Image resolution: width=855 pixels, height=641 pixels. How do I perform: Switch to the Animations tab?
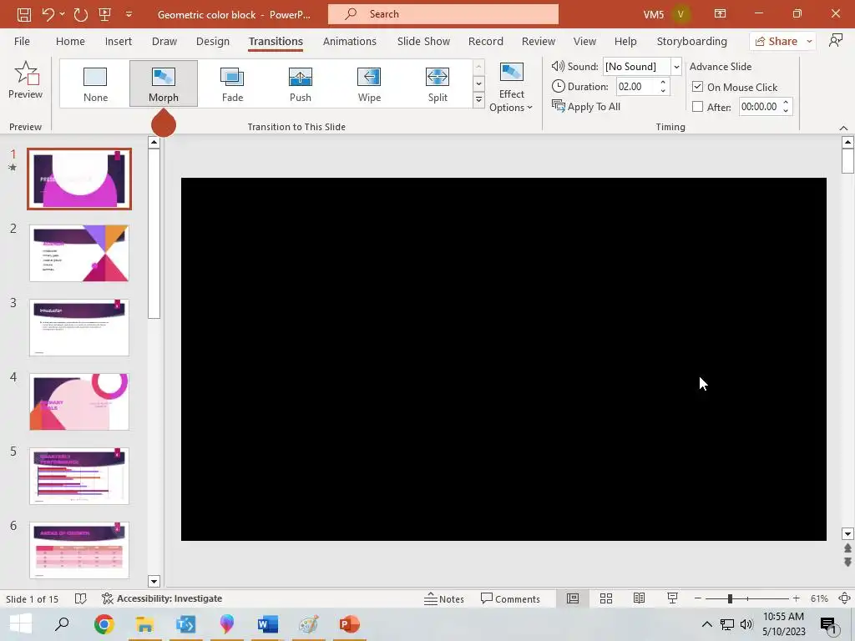pos(350,42)
